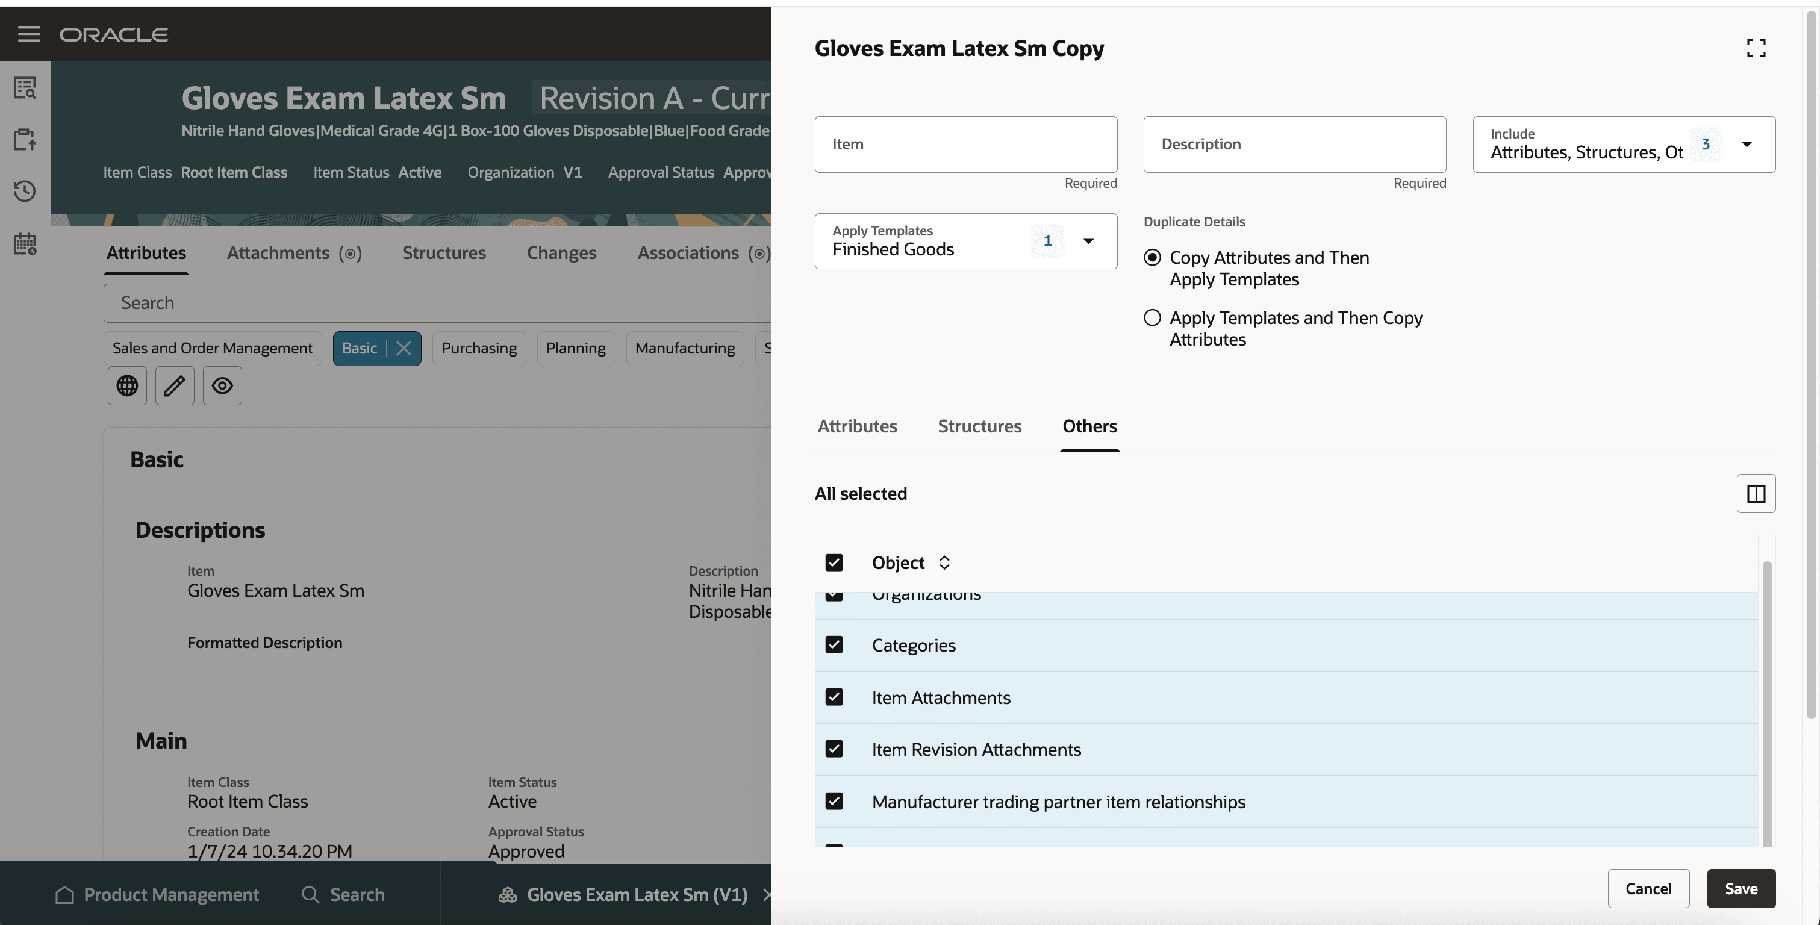Click the globe translation icon
This screenshot has height=925, width=1820.
127,386
